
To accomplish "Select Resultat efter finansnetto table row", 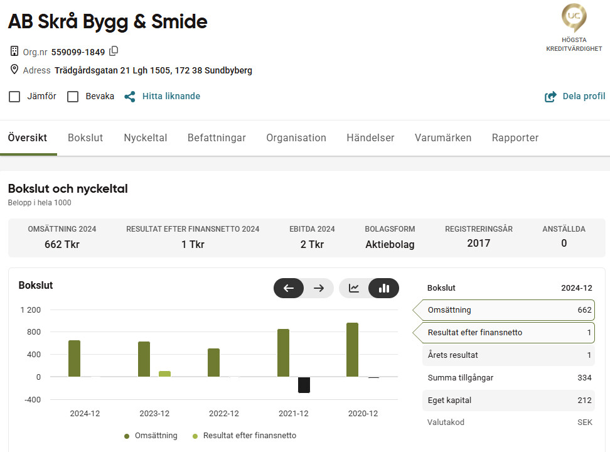I will coord(509,333).
